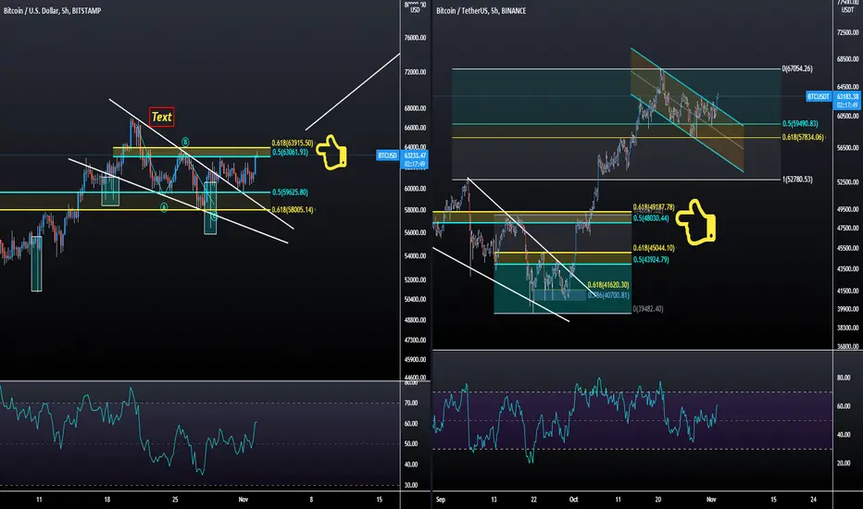
Task: Click 72500.00 on the BINANCE price axis
Action: (x=848, y=33)
